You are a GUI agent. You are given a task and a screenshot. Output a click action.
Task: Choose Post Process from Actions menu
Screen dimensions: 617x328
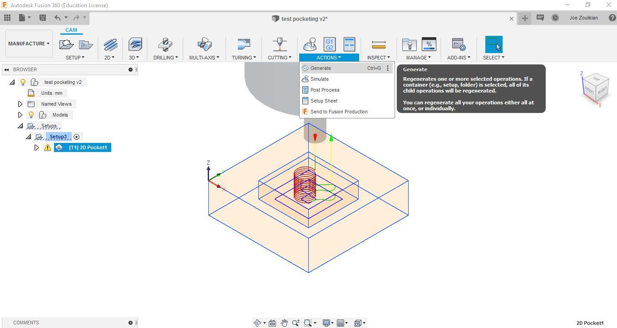click(346, 90)
